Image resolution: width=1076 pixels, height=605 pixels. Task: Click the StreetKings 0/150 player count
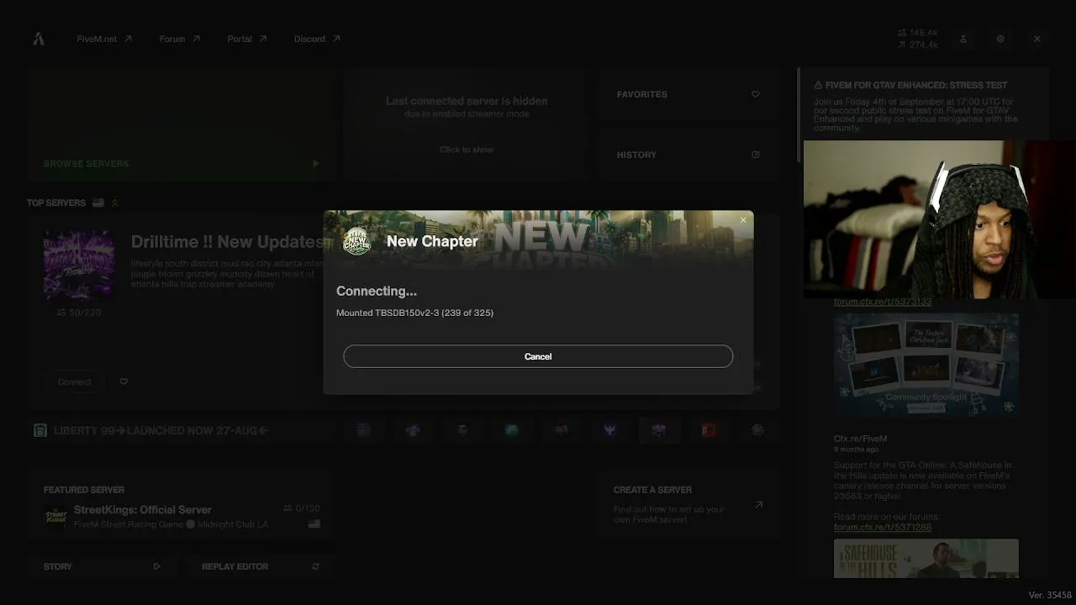pos(302,508)
